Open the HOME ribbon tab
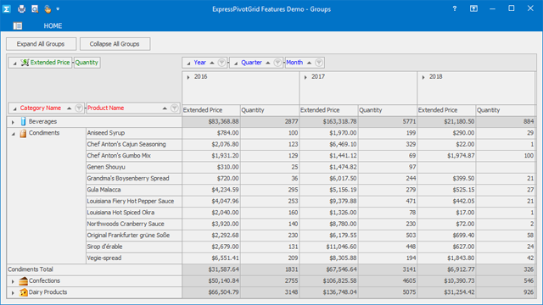 [x=53, y=26]
